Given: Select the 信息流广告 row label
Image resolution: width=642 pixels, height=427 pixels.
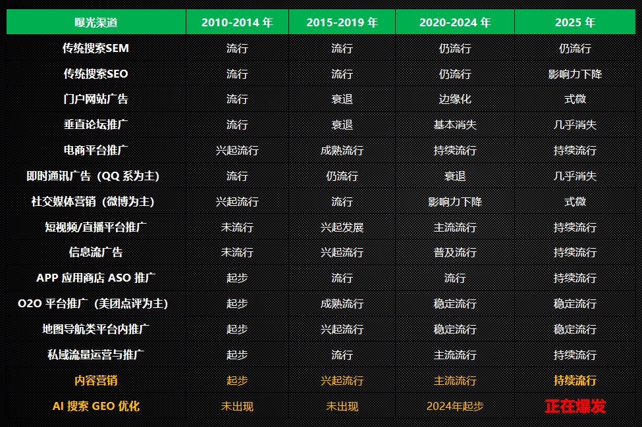Looking at the screenshot, I should pyautogui.click(x=95, y=252).
